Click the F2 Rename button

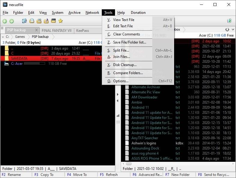click(16, 174)
